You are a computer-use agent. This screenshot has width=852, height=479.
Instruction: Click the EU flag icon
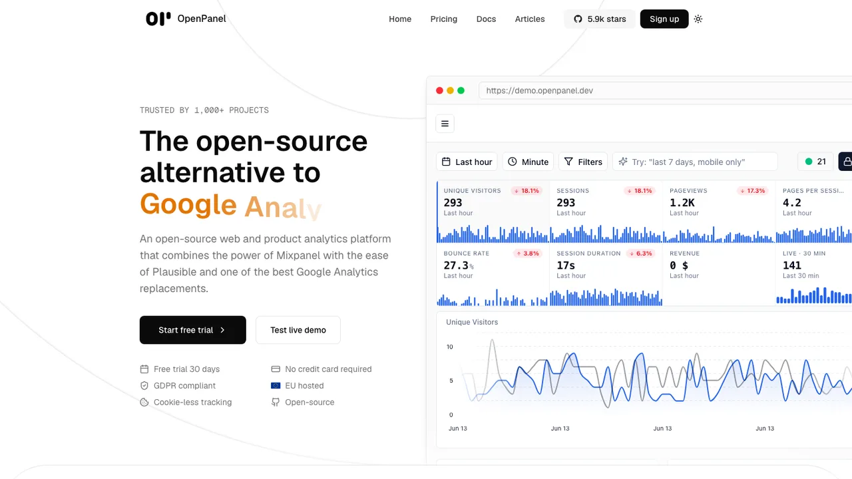pyautogui.click(x=276, y=386)
